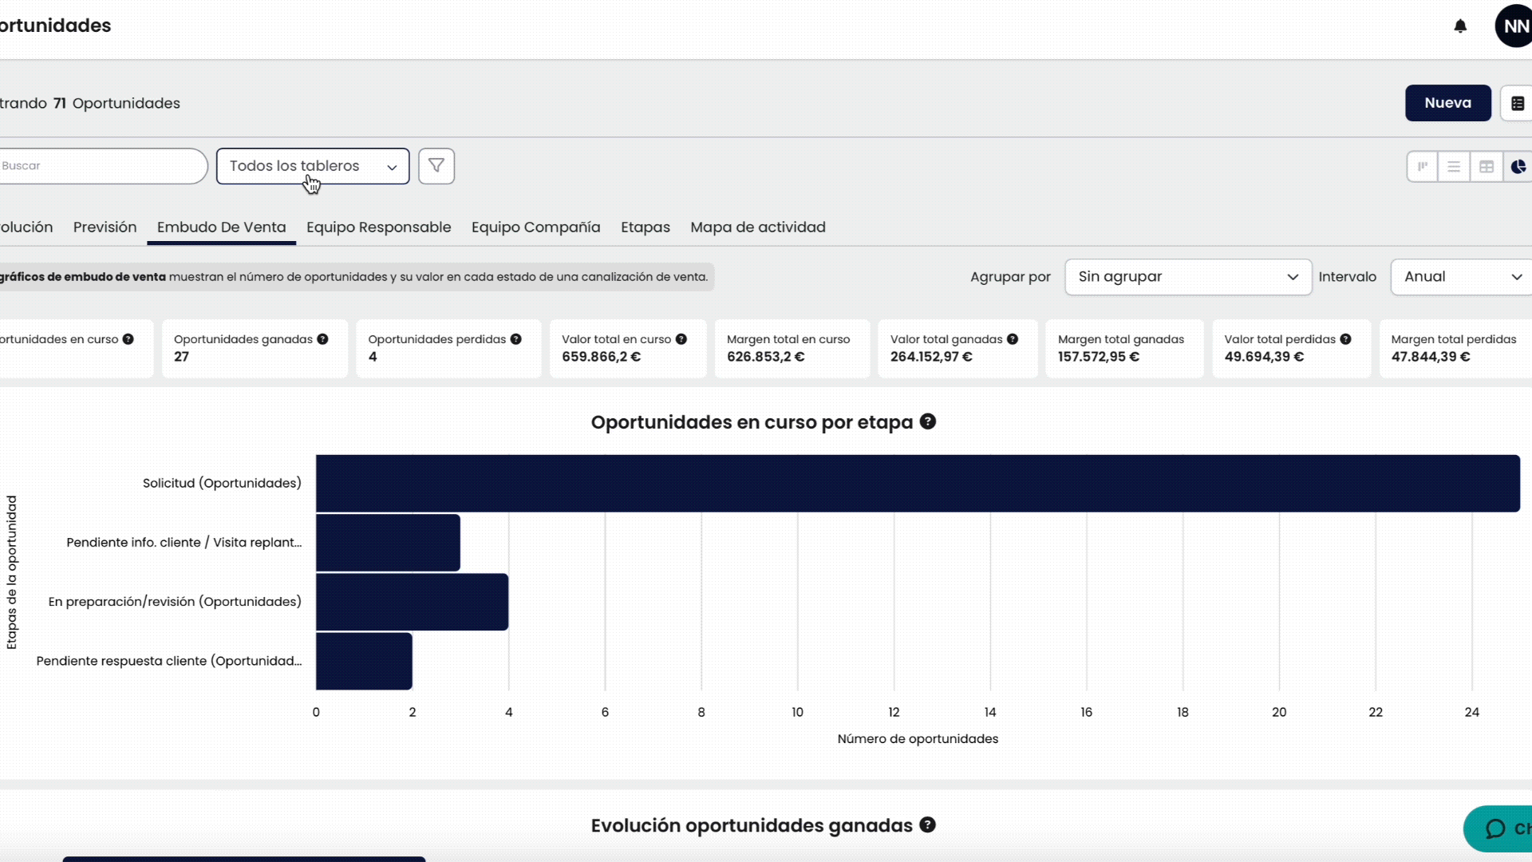
Task: Show help for Oportunidades ganadas
Action: (322, 339)
